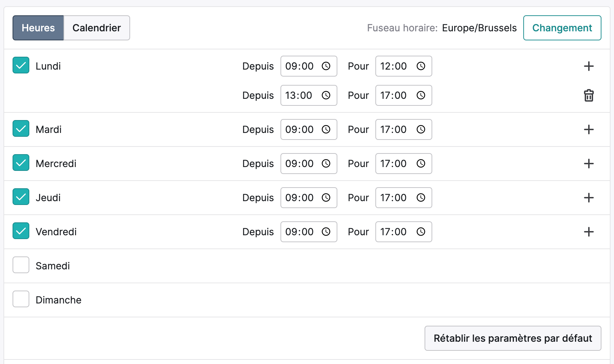Viewport: 614px width, 364px height.
Task: Delete Lundi's 13:00–17:00 time slot
Action: click(589, 95)
